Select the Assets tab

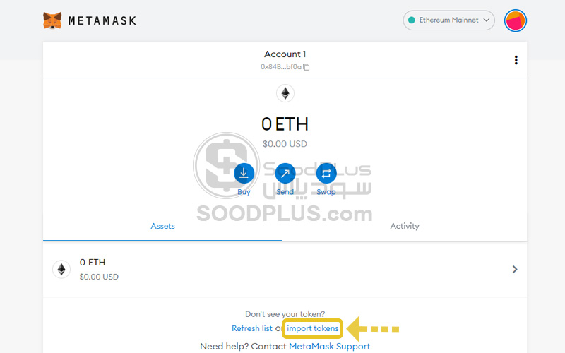point(162,226)
